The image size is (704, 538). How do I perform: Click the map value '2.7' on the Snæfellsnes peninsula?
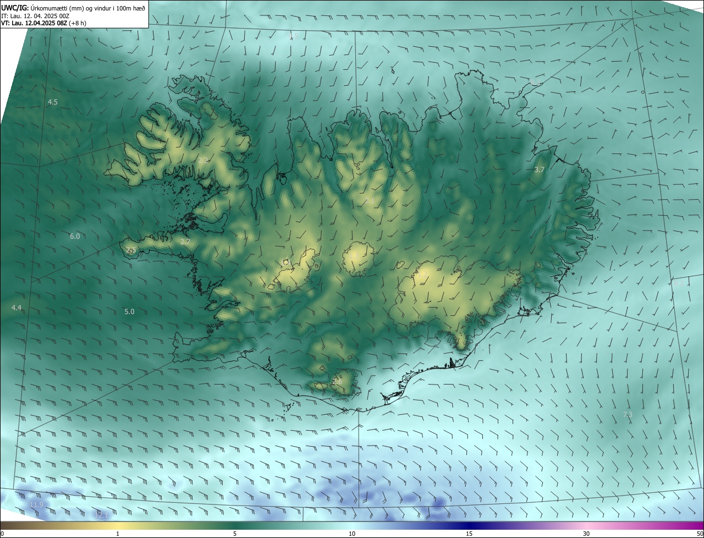[185, 241]
